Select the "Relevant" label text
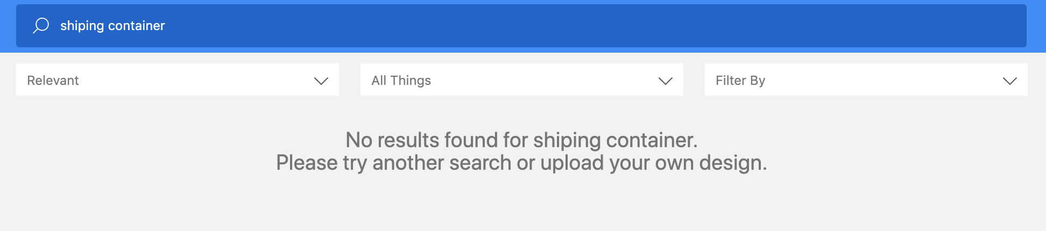The image size is (1046, 231). [53, 81]
